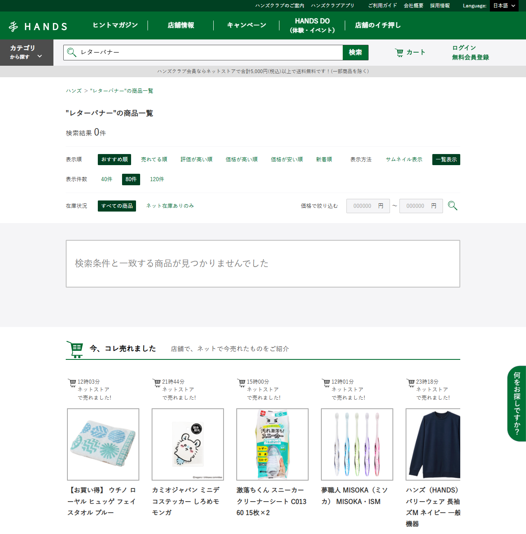
Task: Sort by 売れてる順
Action: click(154, 159)
